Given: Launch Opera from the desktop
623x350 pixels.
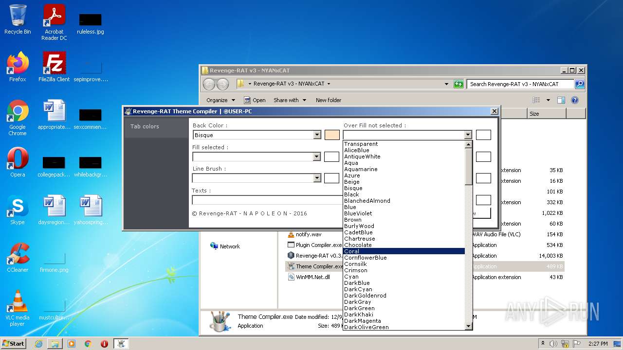Looking at the screenshot, I should click(x=18, y=162).
